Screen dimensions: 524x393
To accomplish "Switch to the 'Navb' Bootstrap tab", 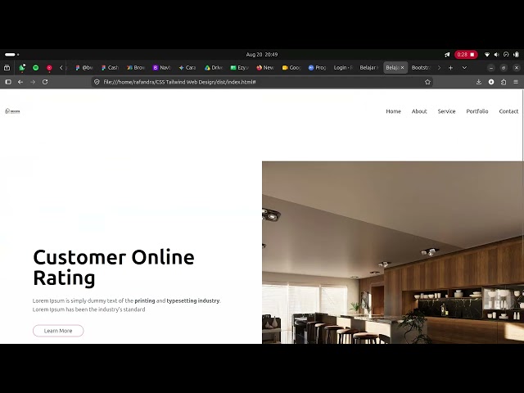I will [162, 68].
